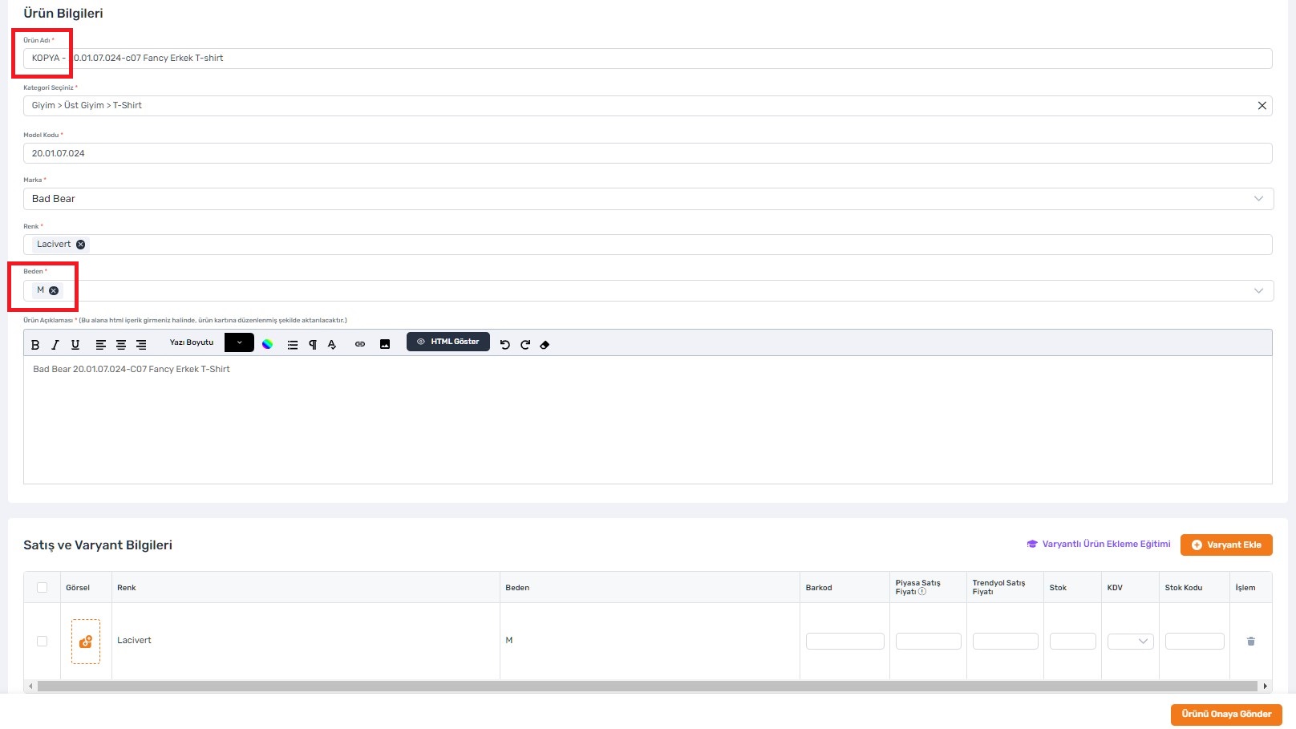Viewport: 1296px width, 729px height.
Task: Open the rainbow color picker in editor
Action: point(268,345)
